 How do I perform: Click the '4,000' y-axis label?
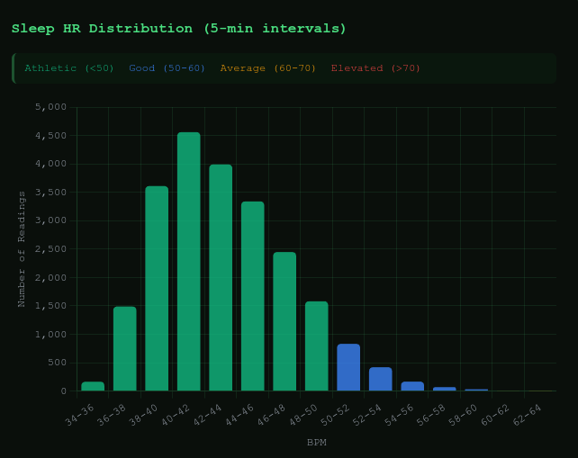pos(51,164)
